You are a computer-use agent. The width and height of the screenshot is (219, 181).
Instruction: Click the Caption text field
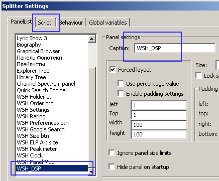pos(175,48)
